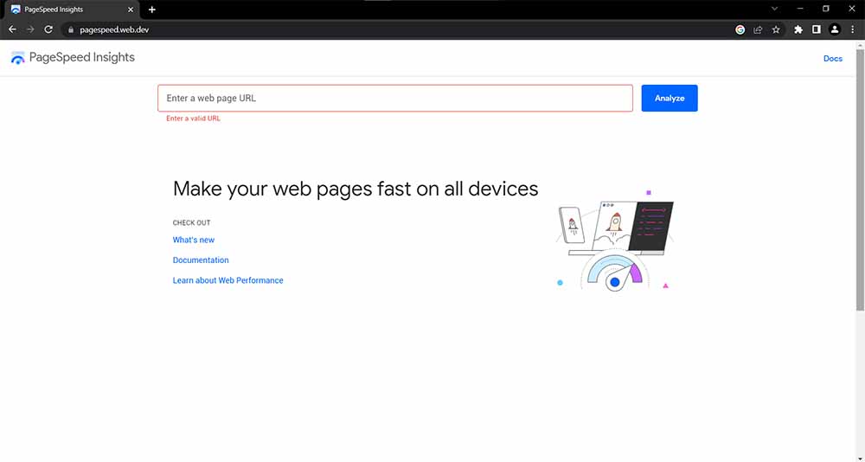Select the PageSpeed Insights browser tab

tap(73, 10)
